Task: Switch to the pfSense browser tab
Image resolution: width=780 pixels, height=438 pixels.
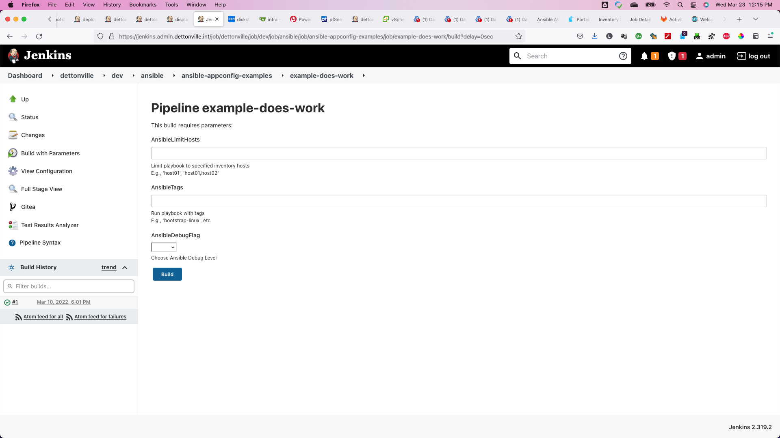Action: 331,19
